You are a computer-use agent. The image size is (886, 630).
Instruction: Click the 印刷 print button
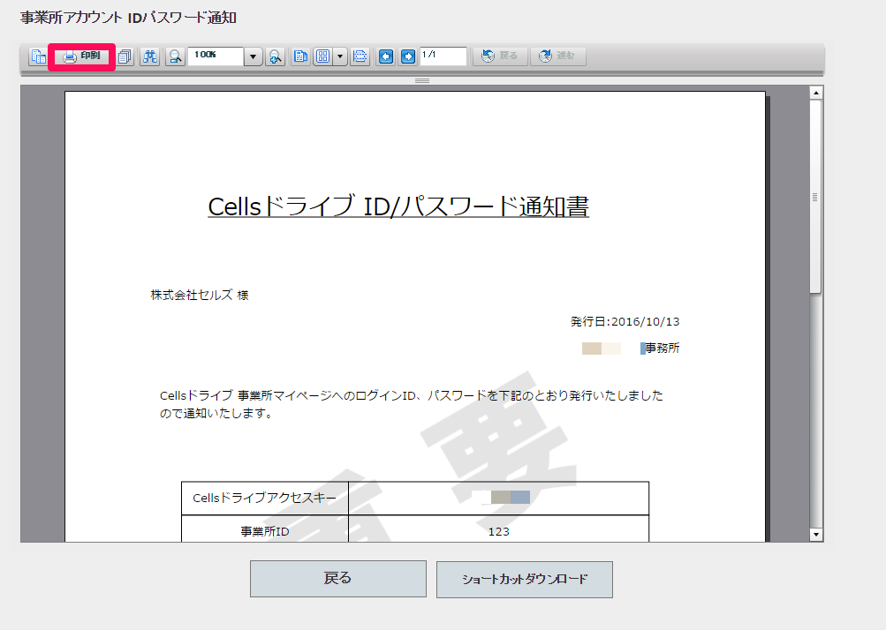pyautogui.click(x=82, y=56)
